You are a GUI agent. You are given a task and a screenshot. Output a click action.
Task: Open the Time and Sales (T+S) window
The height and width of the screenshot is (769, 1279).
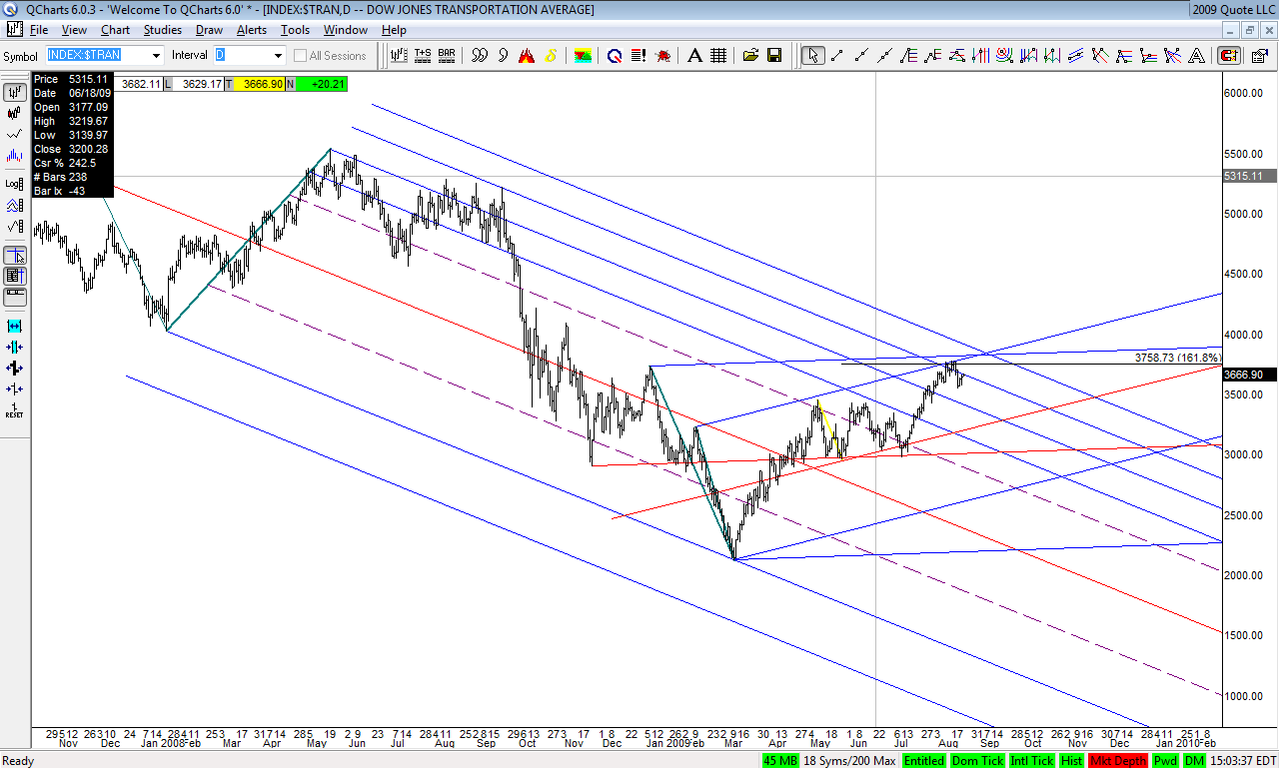pyautogui.click(x=423, y=56)
